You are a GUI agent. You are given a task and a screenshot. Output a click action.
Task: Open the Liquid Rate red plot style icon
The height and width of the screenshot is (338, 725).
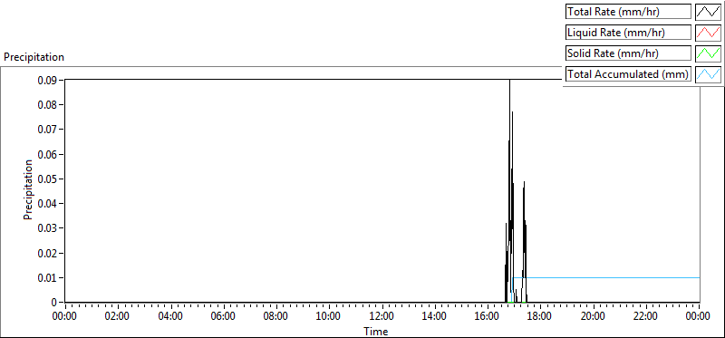pos(708,33)
